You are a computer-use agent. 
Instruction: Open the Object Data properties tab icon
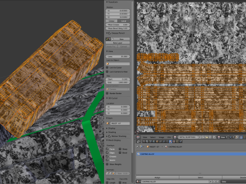[167, 142]
